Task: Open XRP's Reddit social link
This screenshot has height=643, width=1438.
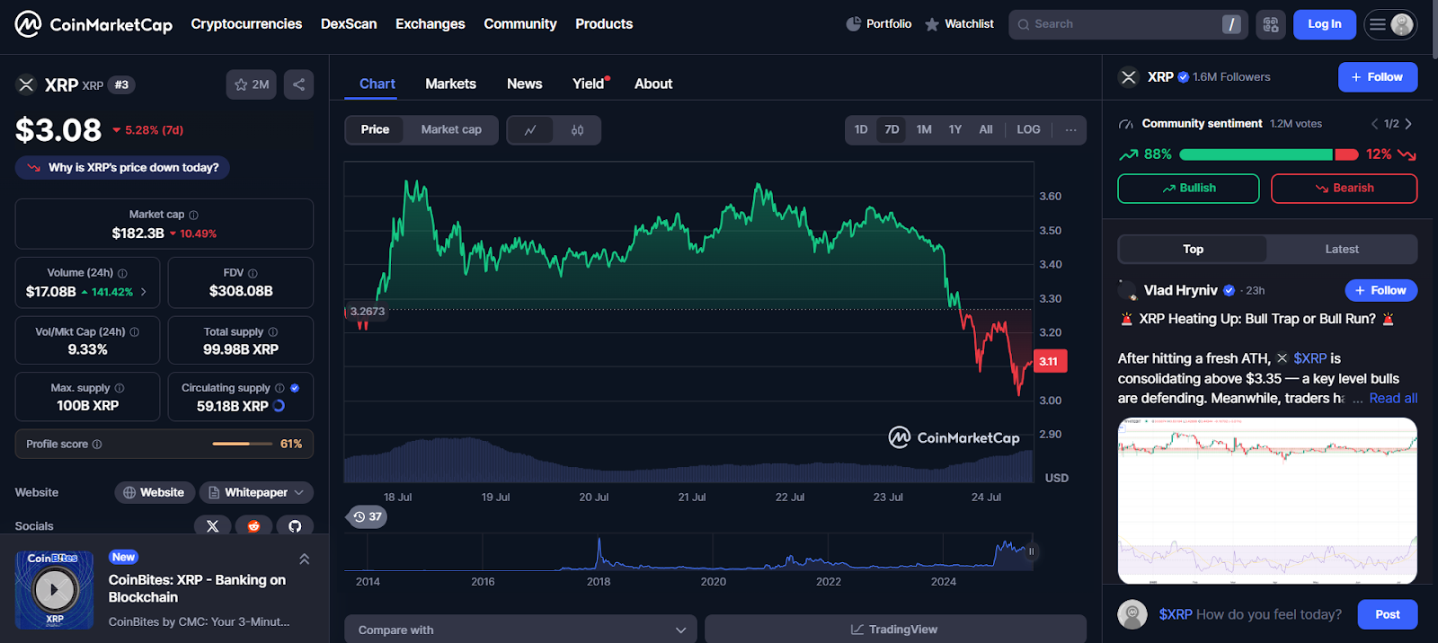Action: click(254, 526)
